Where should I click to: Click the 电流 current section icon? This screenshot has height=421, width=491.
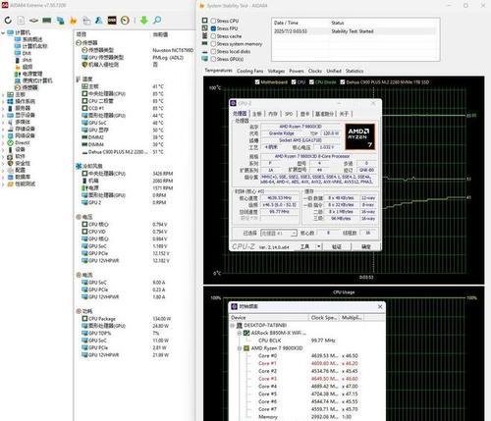coord(79,275)
